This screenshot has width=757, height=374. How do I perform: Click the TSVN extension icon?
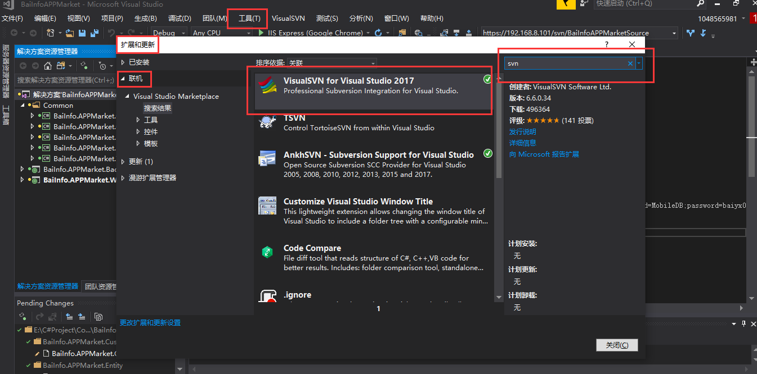(x=267, y=122)
